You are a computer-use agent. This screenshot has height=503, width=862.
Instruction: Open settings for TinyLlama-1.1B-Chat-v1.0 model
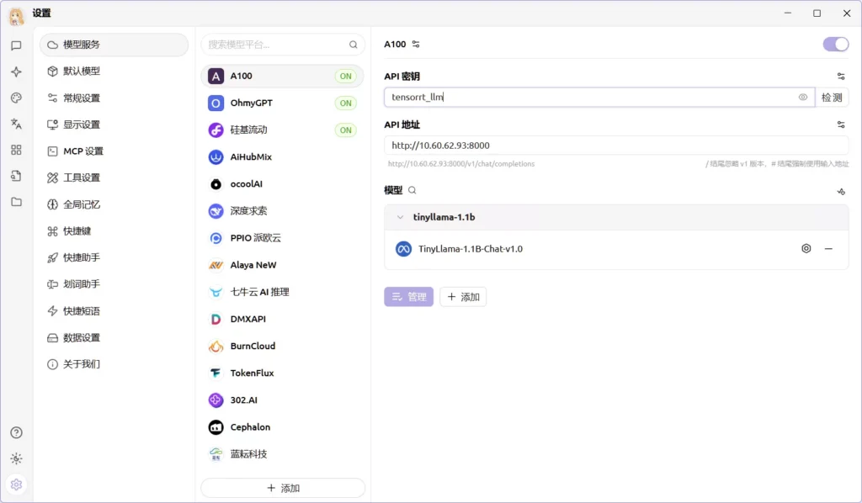(806, 249)
